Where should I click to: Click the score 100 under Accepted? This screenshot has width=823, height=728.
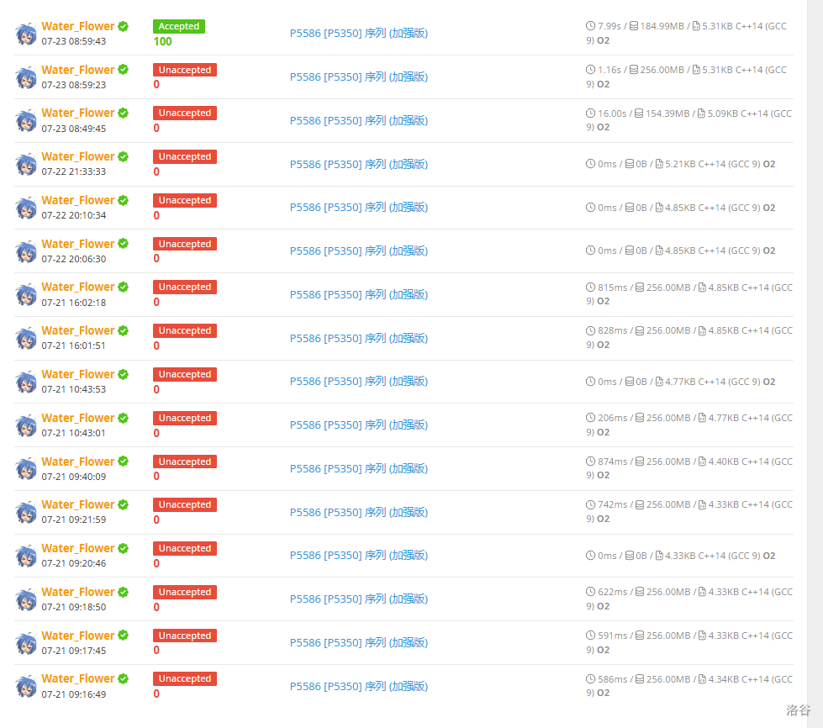pyautogui.click(x=163, y=41)
